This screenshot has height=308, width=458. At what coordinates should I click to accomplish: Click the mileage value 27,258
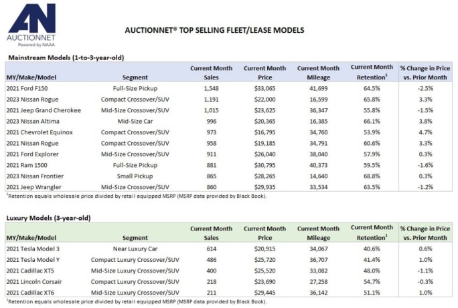[318, 282]
